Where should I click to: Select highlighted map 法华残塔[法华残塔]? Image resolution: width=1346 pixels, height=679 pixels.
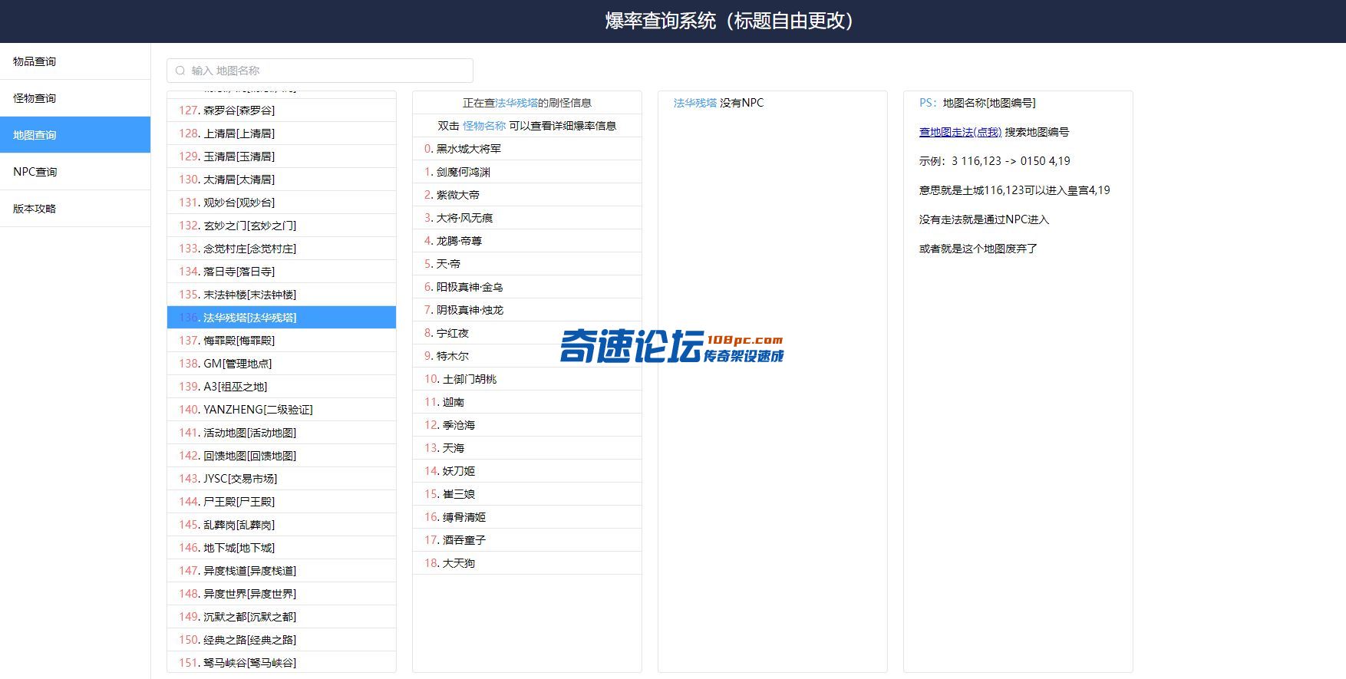pos(282,318)
